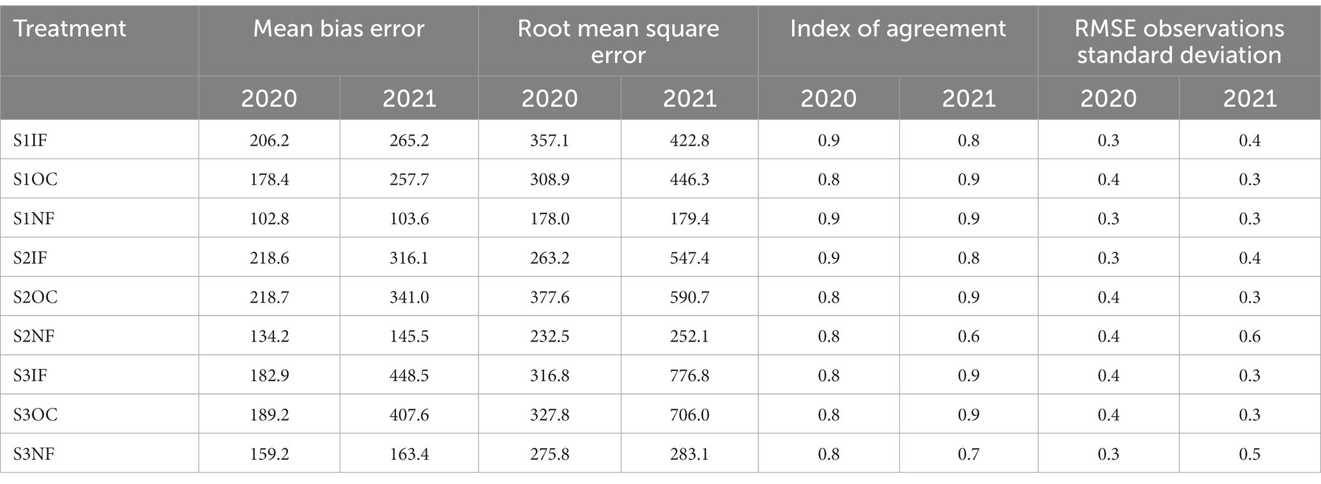1321x484 pixels.
Task: Click the value 316.8 in S3IF row
Action: (x=549, y=375)
